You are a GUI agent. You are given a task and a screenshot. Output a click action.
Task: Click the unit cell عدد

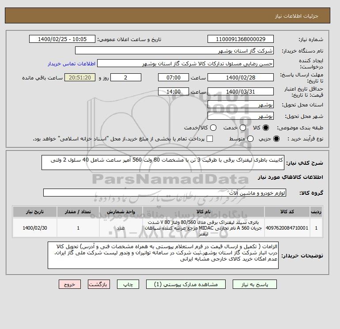(x=121, y=228)
